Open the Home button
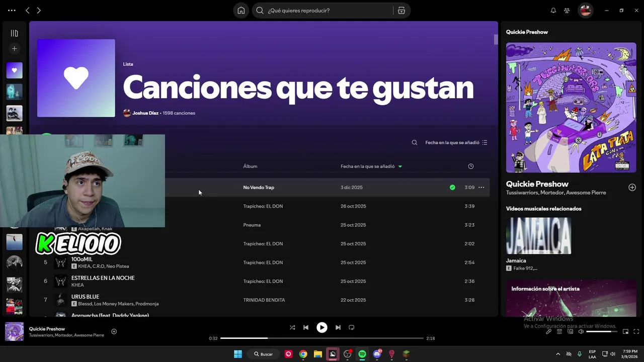Screen dimensions: 644x362 coord(241,10)
